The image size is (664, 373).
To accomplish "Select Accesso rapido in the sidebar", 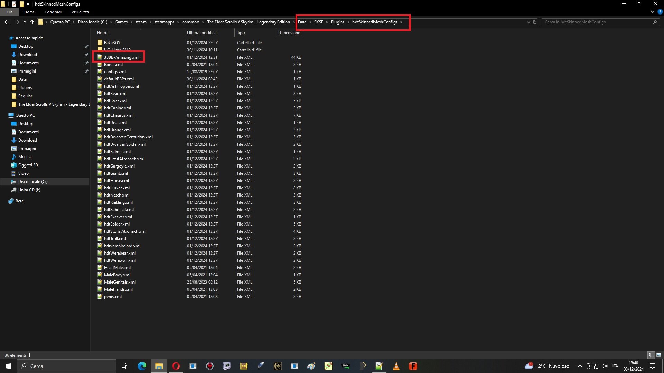I will pos(29,38).
